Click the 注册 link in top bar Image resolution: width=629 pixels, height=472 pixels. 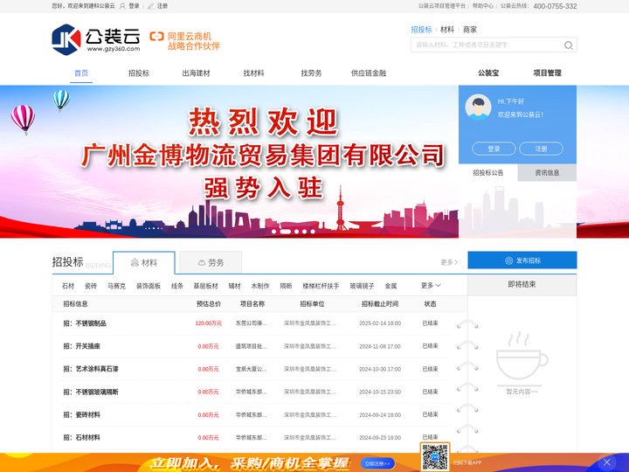pyautogui.click(x=162, y=6)
